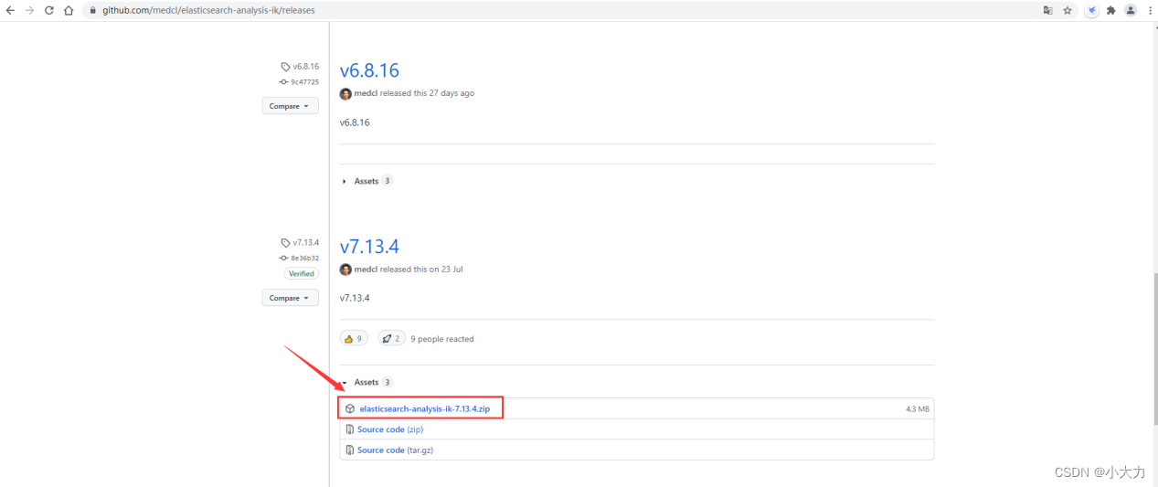Click the file icon beside Source code (zip)
This screenshot has width=1158, height=487.
(350, 429)
